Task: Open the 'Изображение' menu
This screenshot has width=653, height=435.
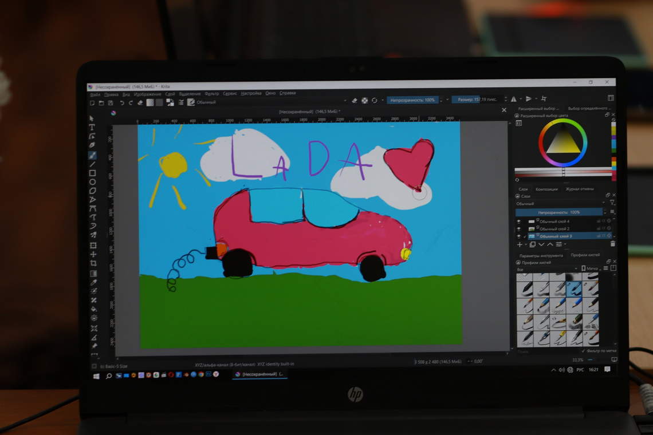Action: point(147,94)
